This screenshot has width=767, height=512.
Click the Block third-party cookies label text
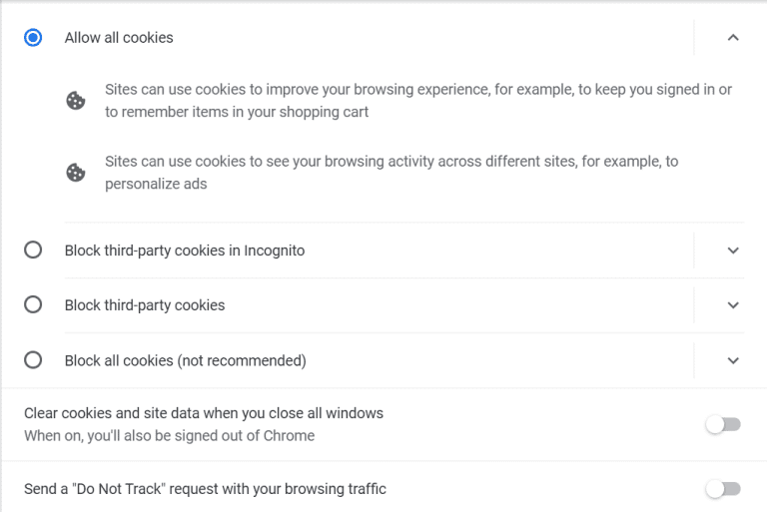coord(145,305)
